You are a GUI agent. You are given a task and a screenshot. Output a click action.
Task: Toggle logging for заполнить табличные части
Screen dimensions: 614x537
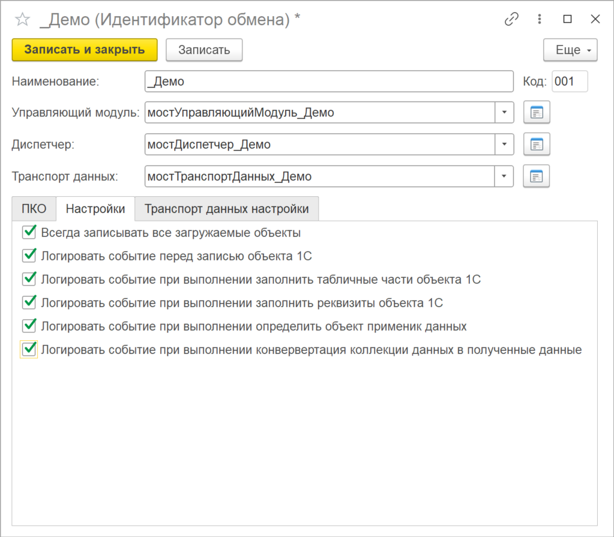pos(29,279)
